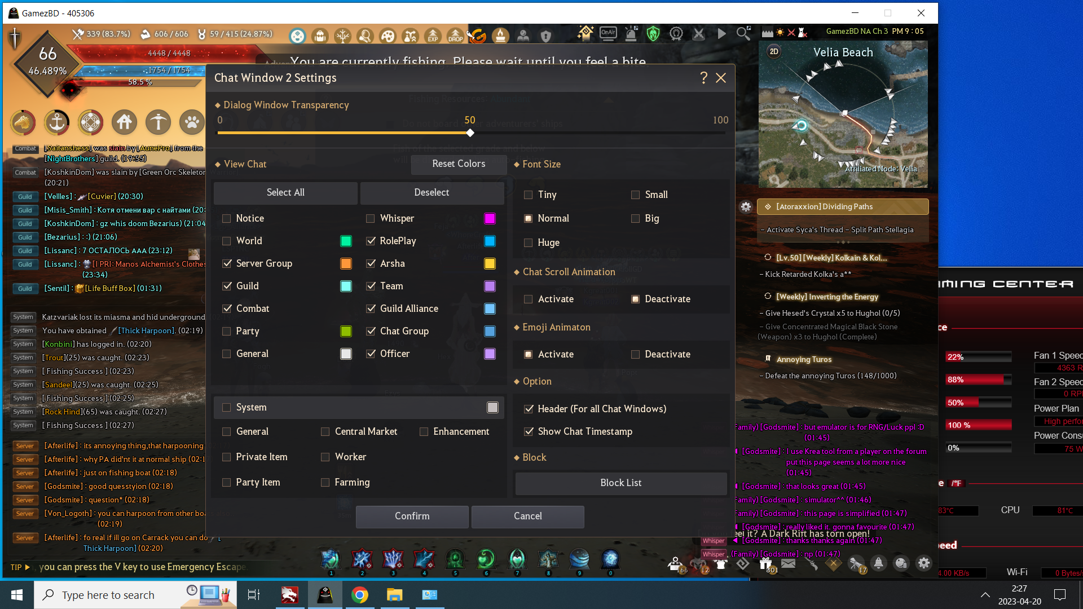Show hidden system tray icons chevron
This screenshot has height=609, width=1083.
[985, 595]
